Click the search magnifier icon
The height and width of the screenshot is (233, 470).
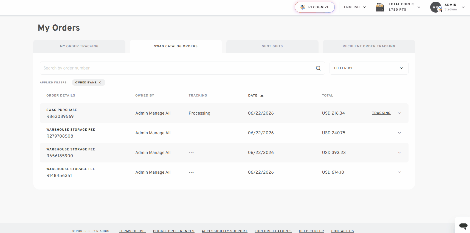[318, 68]
